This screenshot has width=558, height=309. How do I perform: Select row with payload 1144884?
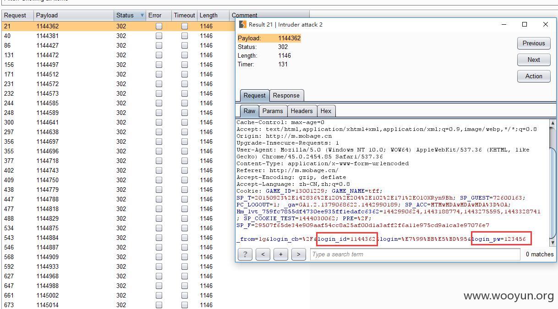click(118, 238)
